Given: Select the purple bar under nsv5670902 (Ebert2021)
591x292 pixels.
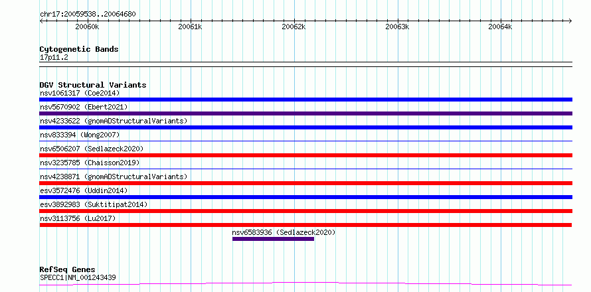Looking at the screenshot, I should coord(305,113).
